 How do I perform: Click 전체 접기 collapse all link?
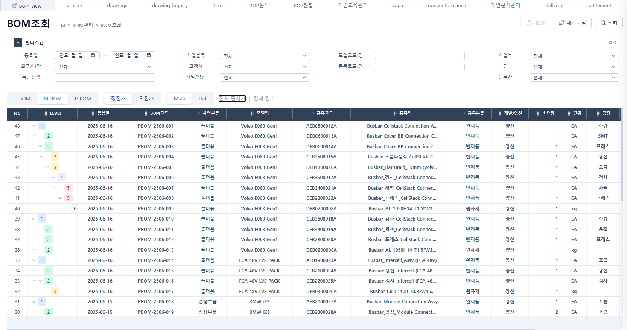(264, 99)
